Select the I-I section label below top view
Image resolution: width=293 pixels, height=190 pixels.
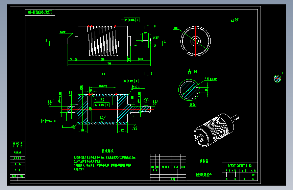point(103,74)
